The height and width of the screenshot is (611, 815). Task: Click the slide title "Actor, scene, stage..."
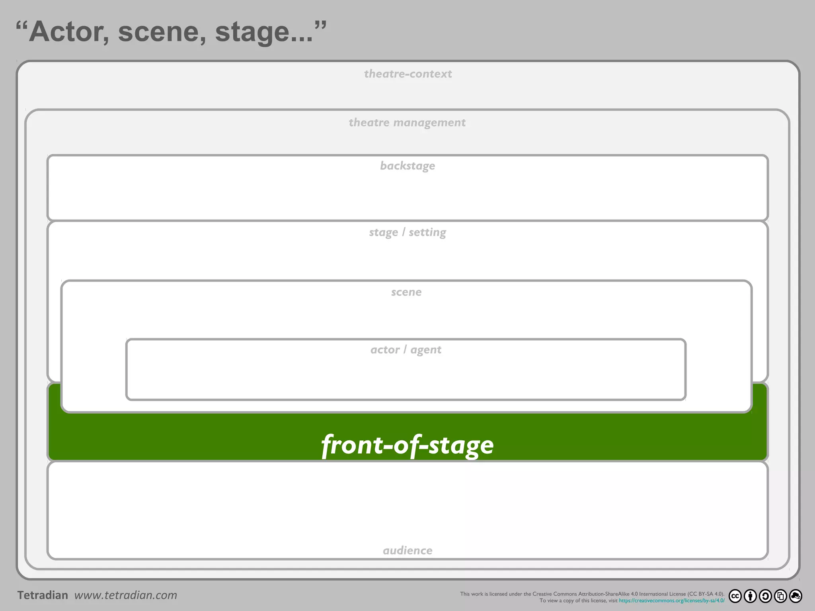[x=171, y=32]
